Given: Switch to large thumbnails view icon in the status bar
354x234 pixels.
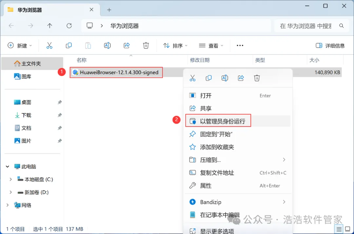Looking at the screenshot, I should (x=348, y=229).
